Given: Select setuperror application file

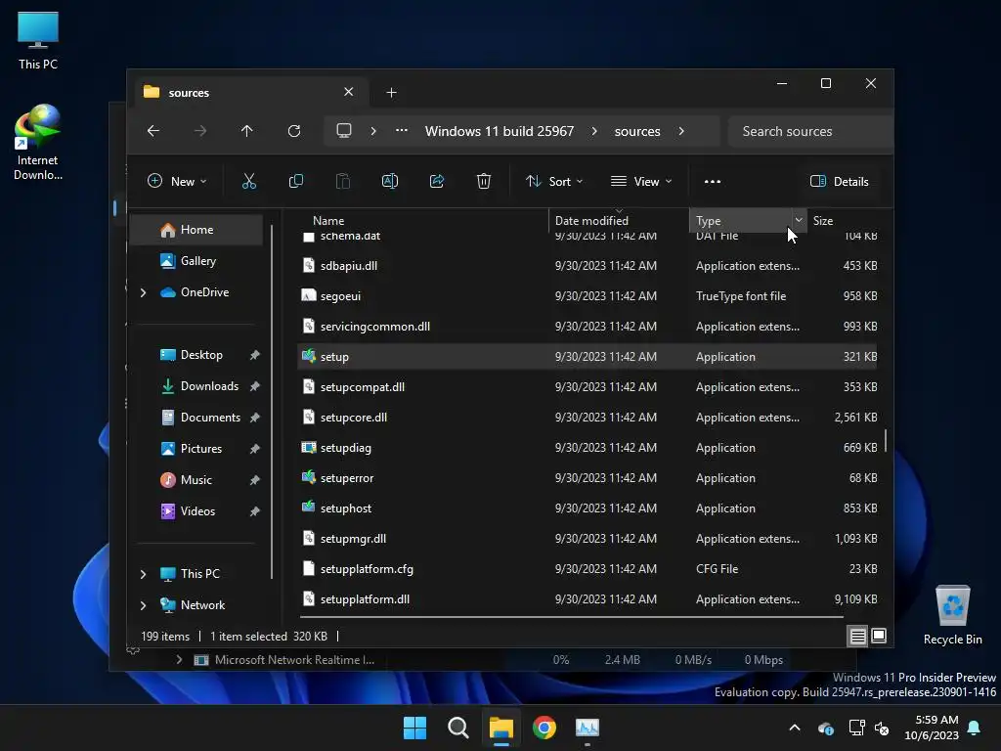Looking at the screenshot, I should 587,478.
